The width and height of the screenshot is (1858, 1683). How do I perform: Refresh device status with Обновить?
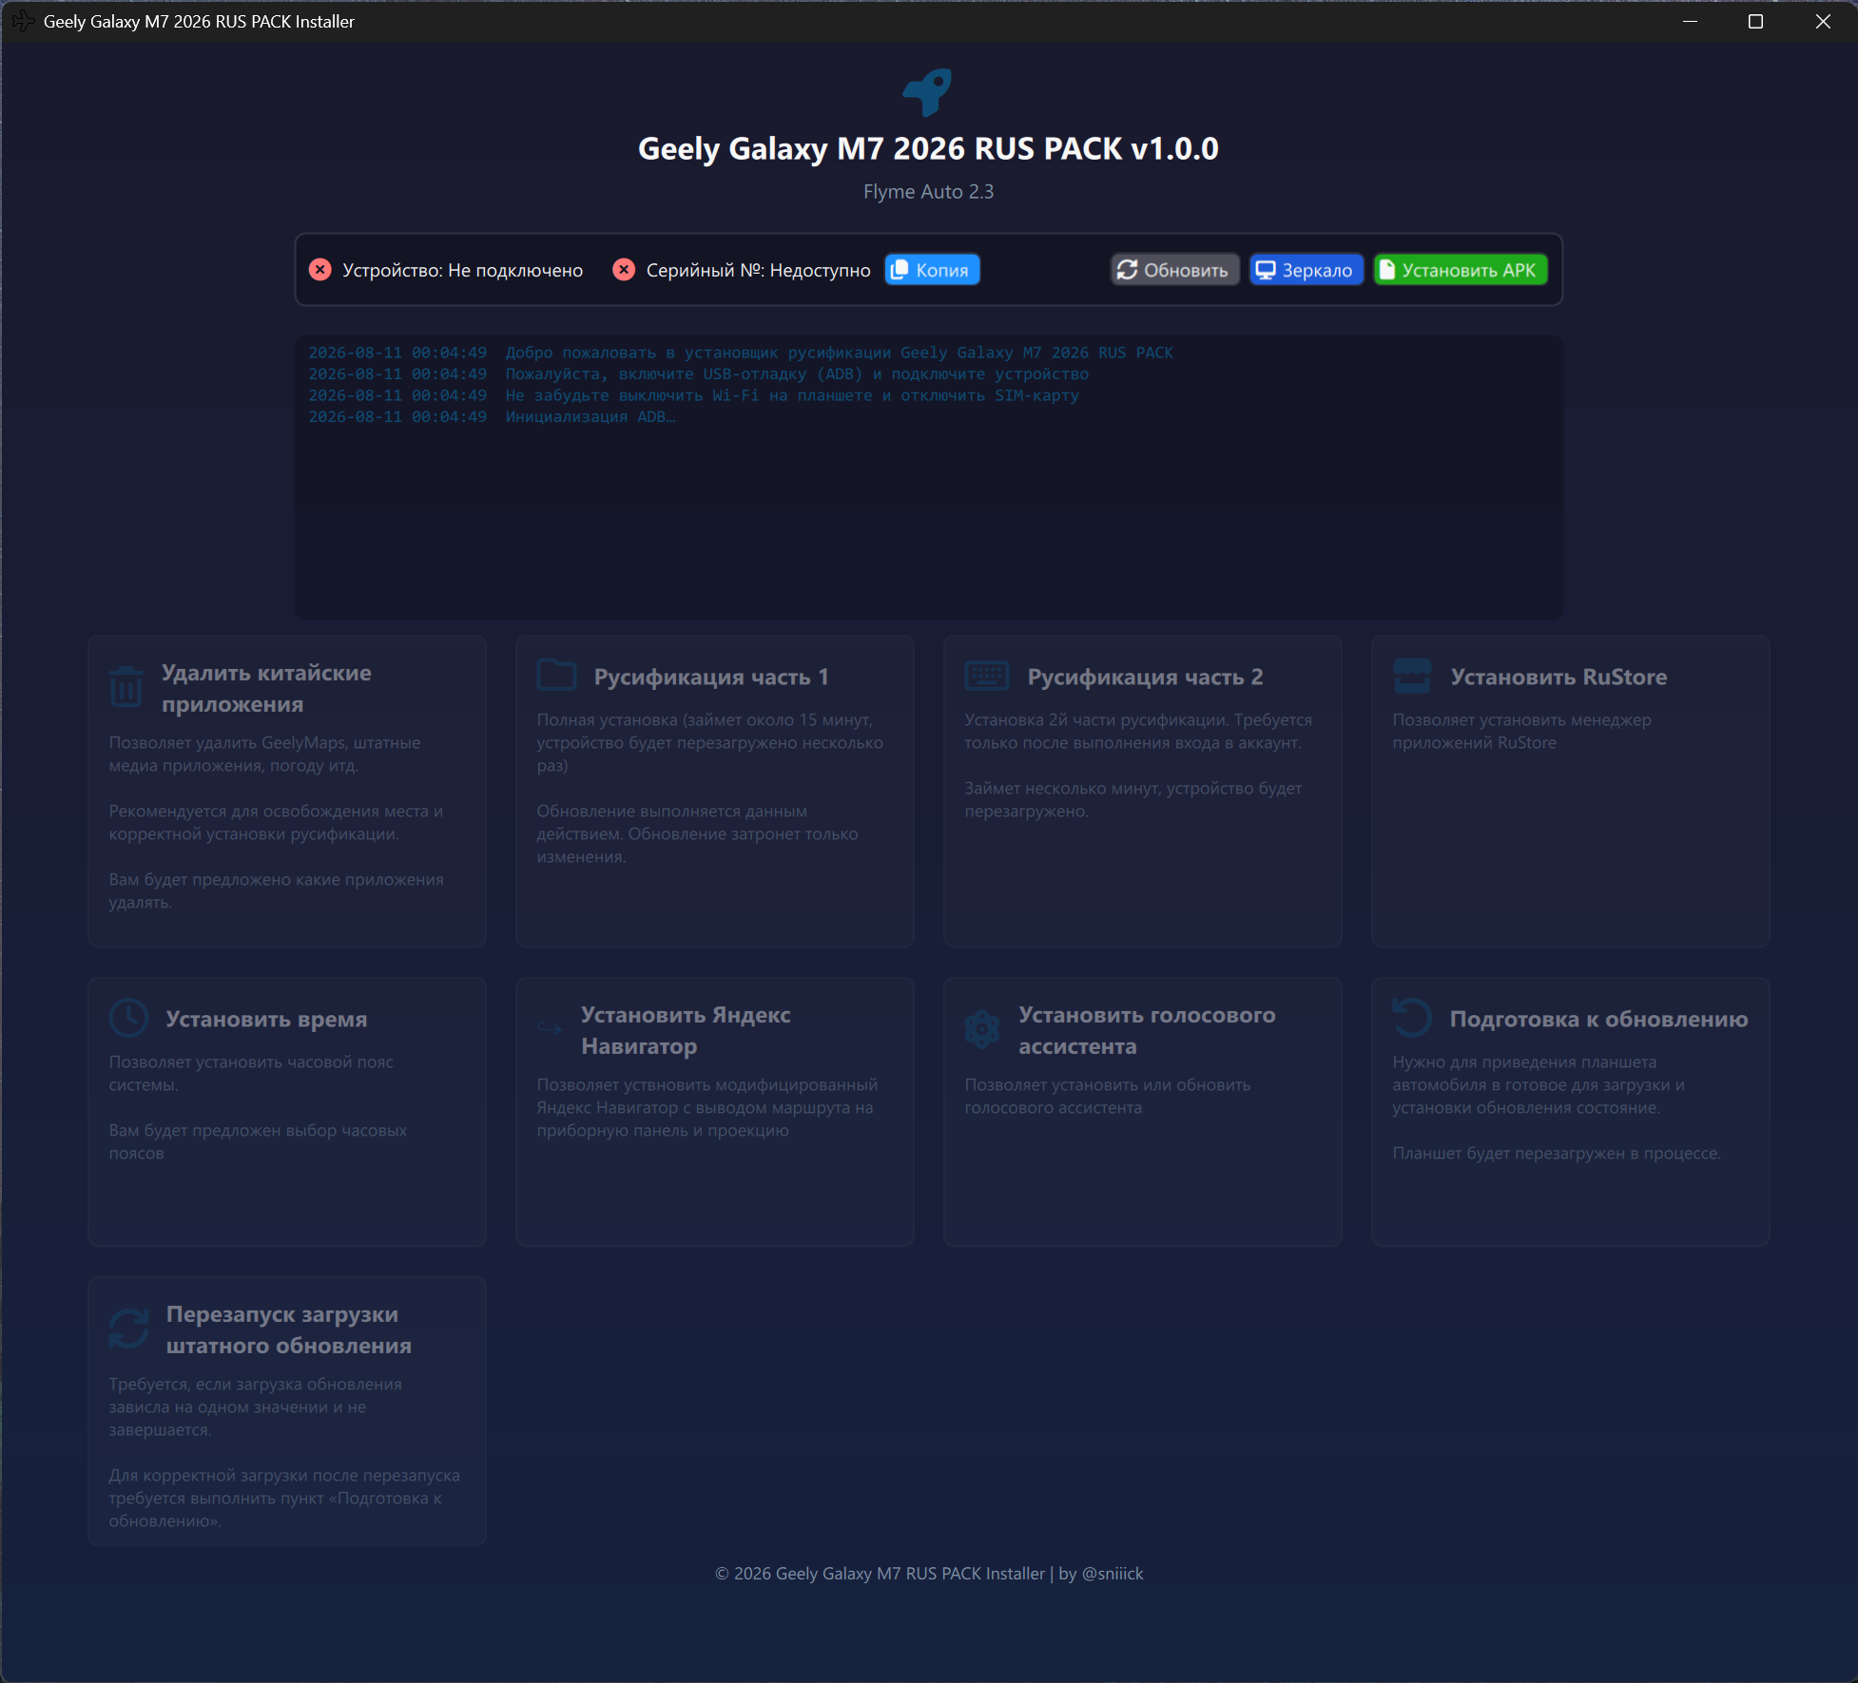[x=1174, y=270]
